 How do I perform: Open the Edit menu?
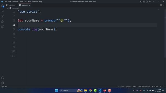click(10, 2)
